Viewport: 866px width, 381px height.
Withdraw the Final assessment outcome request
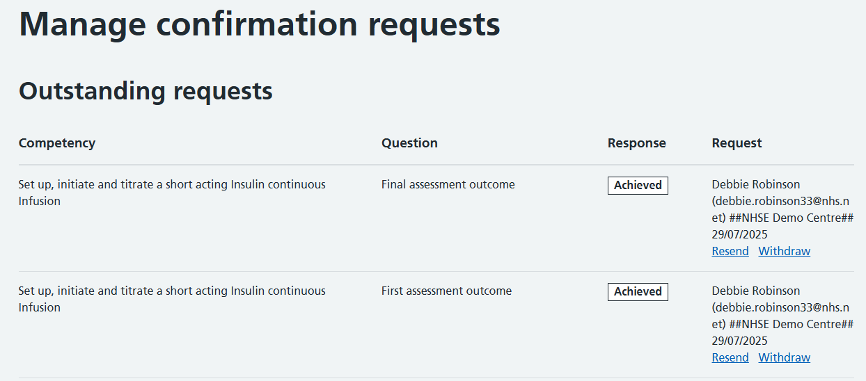[x=784, y=251]
